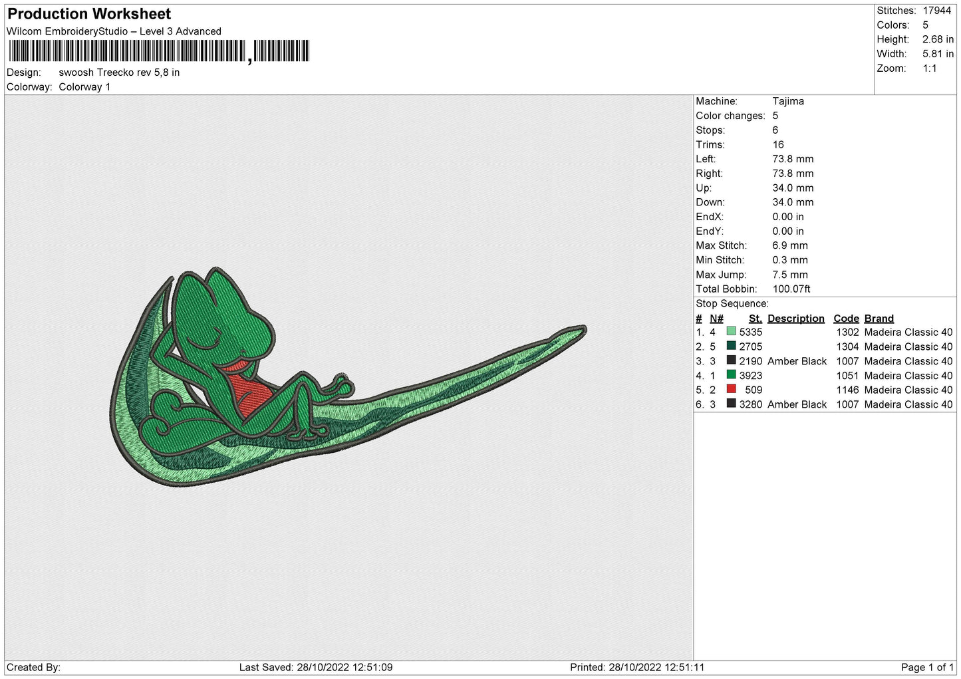Click the Last Saved timestamp in footer
This screenshot has height=679, width=961.
(x=316, y=667)
